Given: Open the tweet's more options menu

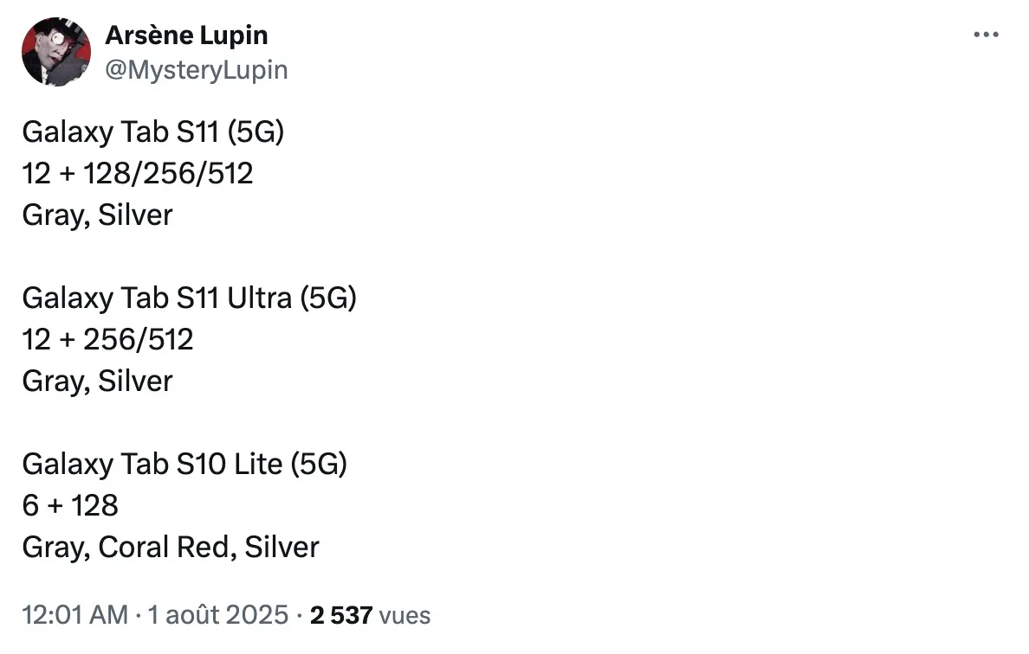Looking at the screenshot, I should point(987,35).
